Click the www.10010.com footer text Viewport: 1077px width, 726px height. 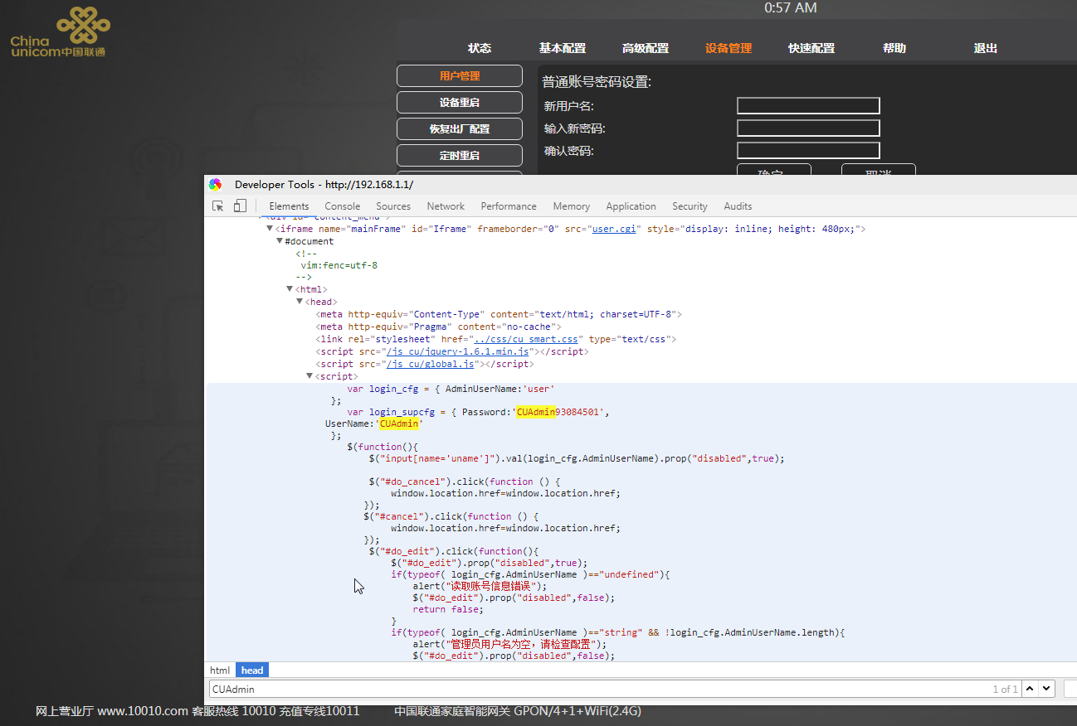(x=143, y=711)
